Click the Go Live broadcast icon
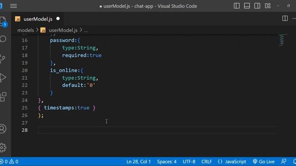 click(x=255, y=161)
